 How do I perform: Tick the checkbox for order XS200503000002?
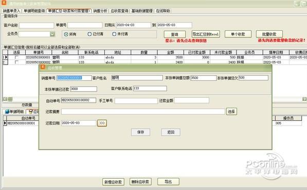pos(16,62)
